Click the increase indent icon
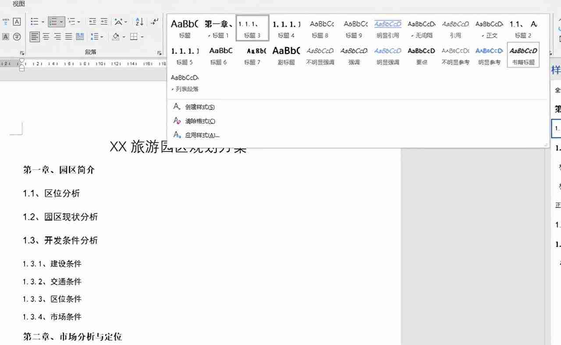The width and height of the screenshot is (561, 345). point(104,21)
